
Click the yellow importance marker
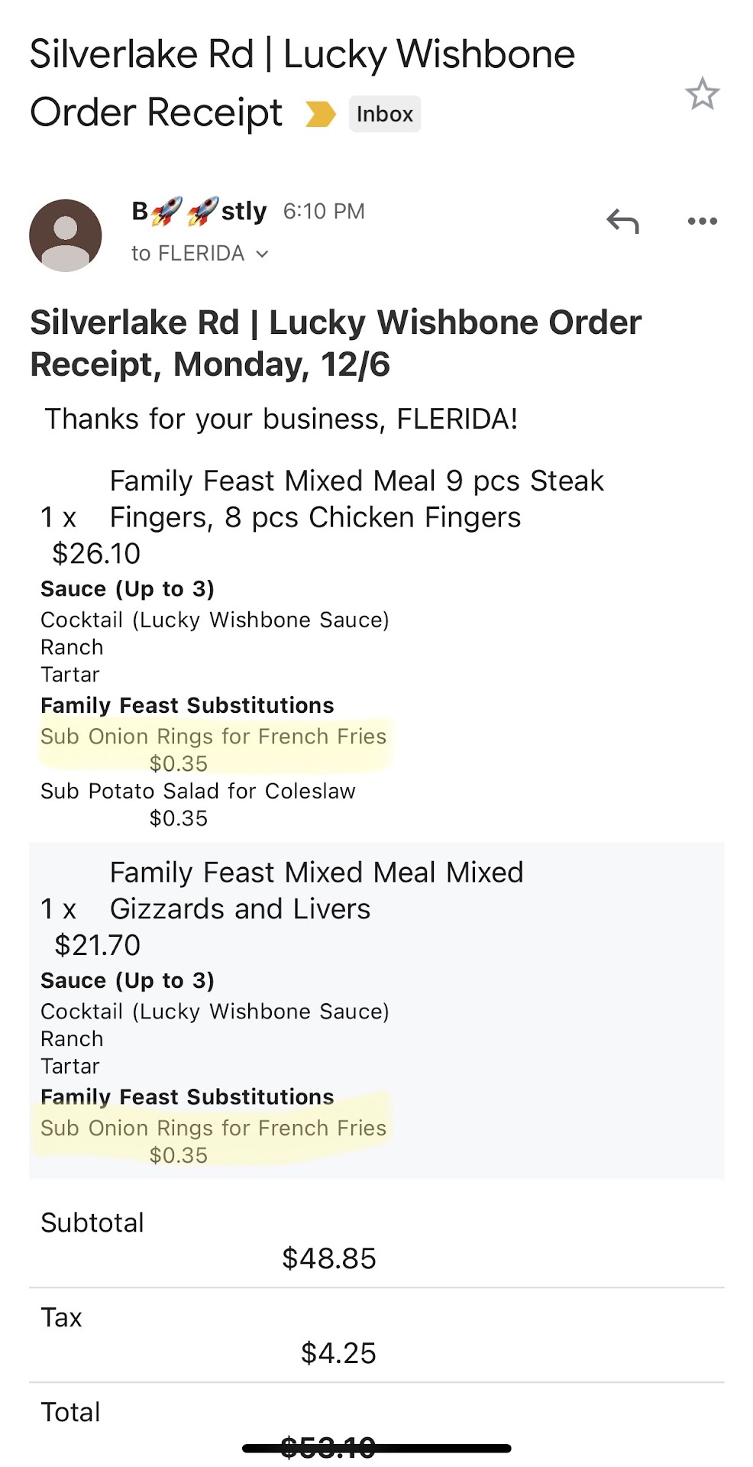pos(320,114)
